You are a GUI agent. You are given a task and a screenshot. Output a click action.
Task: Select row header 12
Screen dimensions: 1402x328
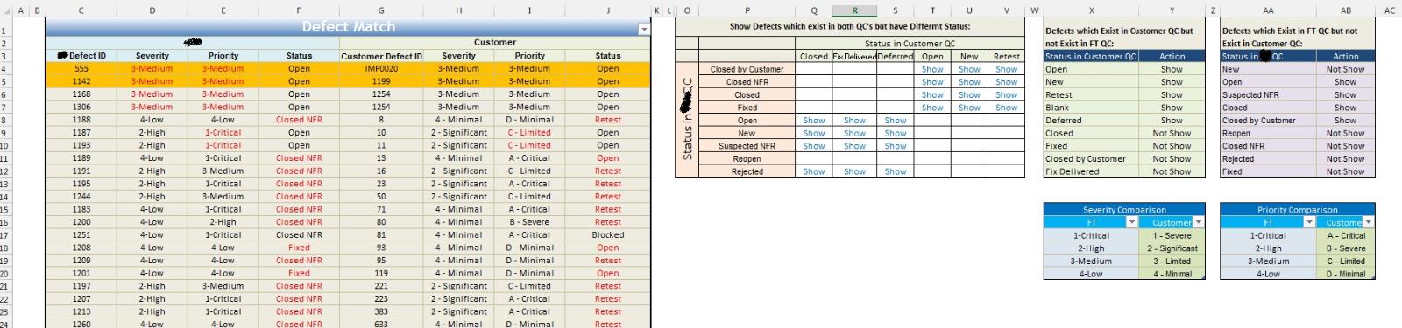4,171
